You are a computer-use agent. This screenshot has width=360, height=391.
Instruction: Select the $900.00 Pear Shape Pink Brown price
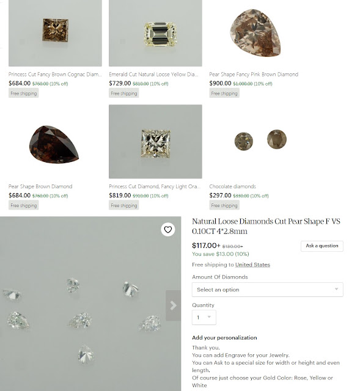click(x=220, y=83)
